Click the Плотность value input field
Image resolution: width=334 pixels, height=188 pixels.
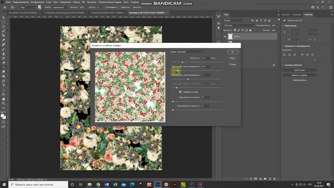tap(205, 58)
